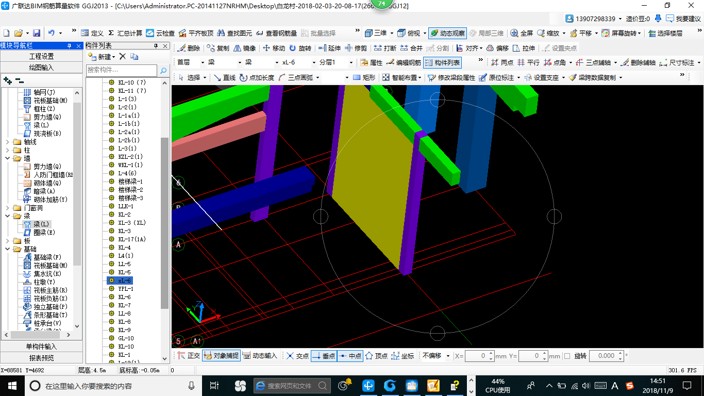The height and width of the screenshot is (396, 704).
Task: Select the 移动 move tool
Action: (274, 48)
